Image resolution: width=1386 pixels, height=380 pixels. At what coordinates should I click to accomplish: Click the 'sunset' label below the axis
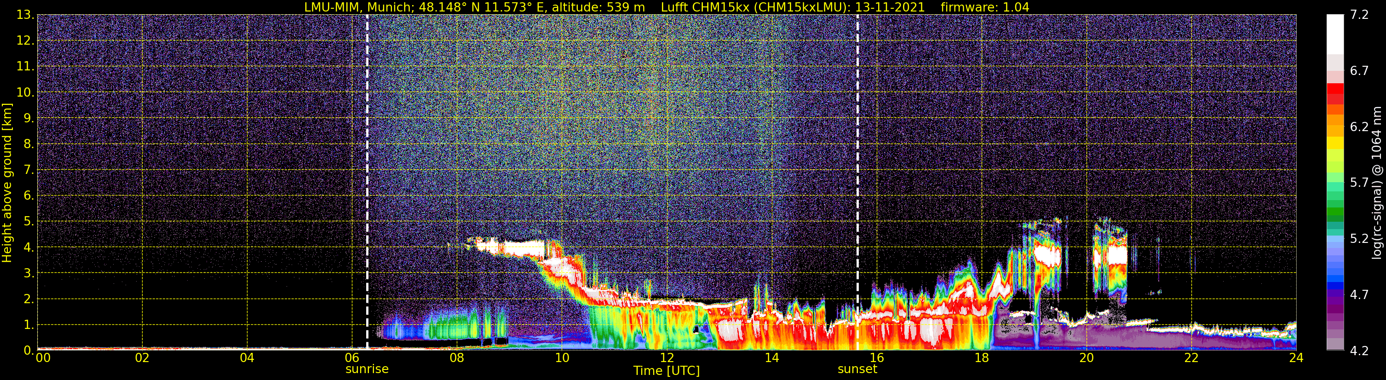pos(857,369)
